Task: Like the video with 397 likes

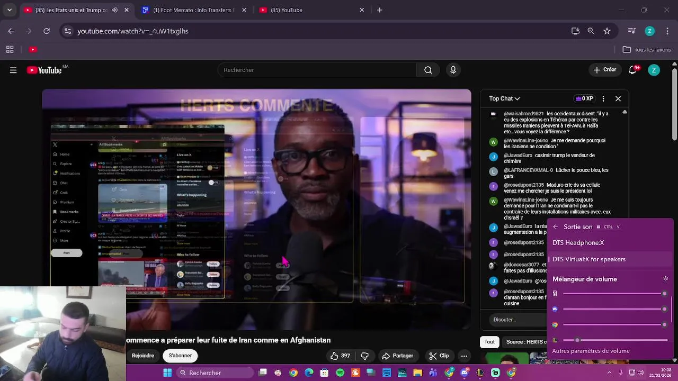Action: pyautogui.click(x=340, y=356)
